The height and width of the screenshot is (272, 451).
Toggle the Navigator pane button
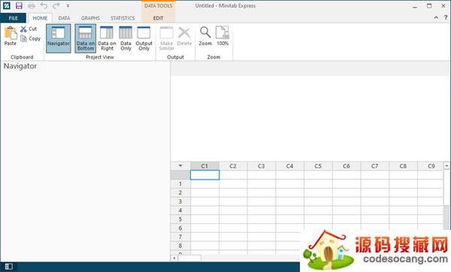(x=59, y=38)
